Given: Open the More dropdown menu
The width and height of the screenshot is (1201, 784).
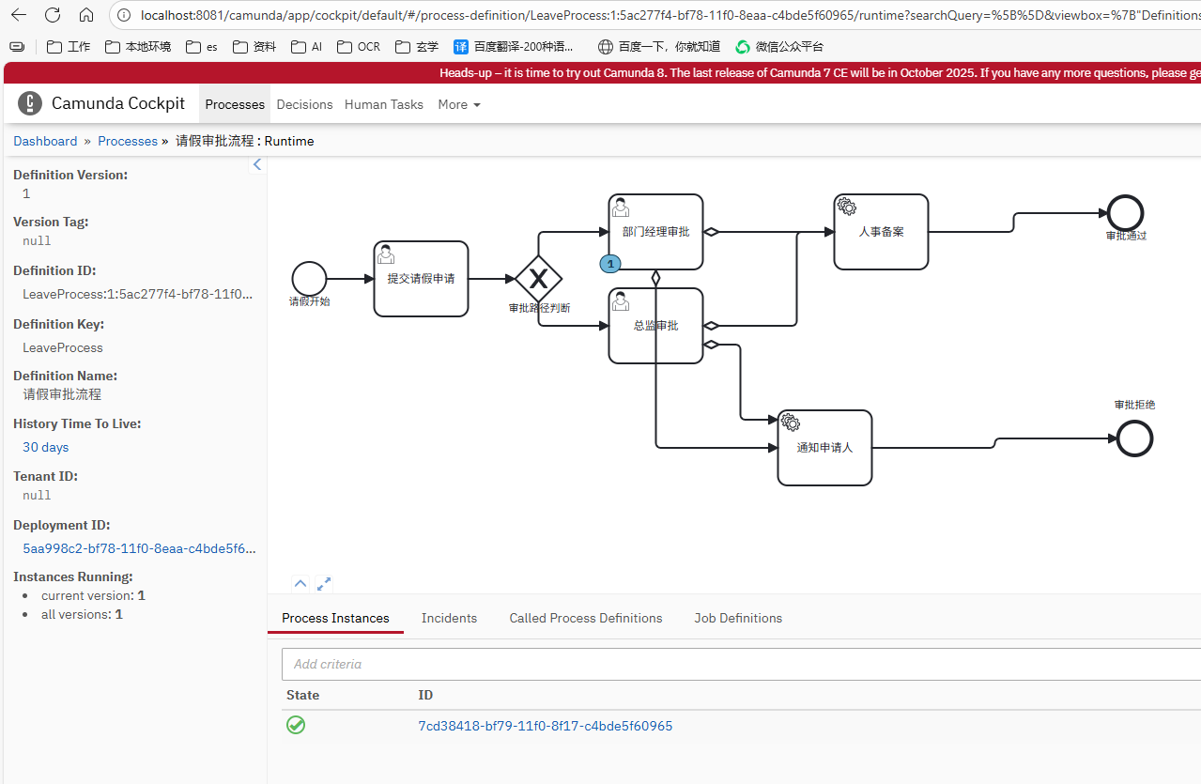Looking at the screenshot, I should (x=459, y=104).
